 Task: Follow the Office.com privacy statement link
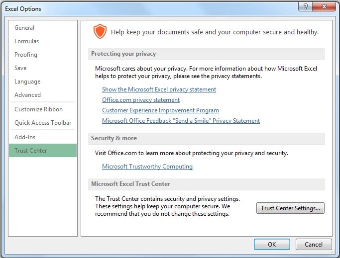click(141, 100)
